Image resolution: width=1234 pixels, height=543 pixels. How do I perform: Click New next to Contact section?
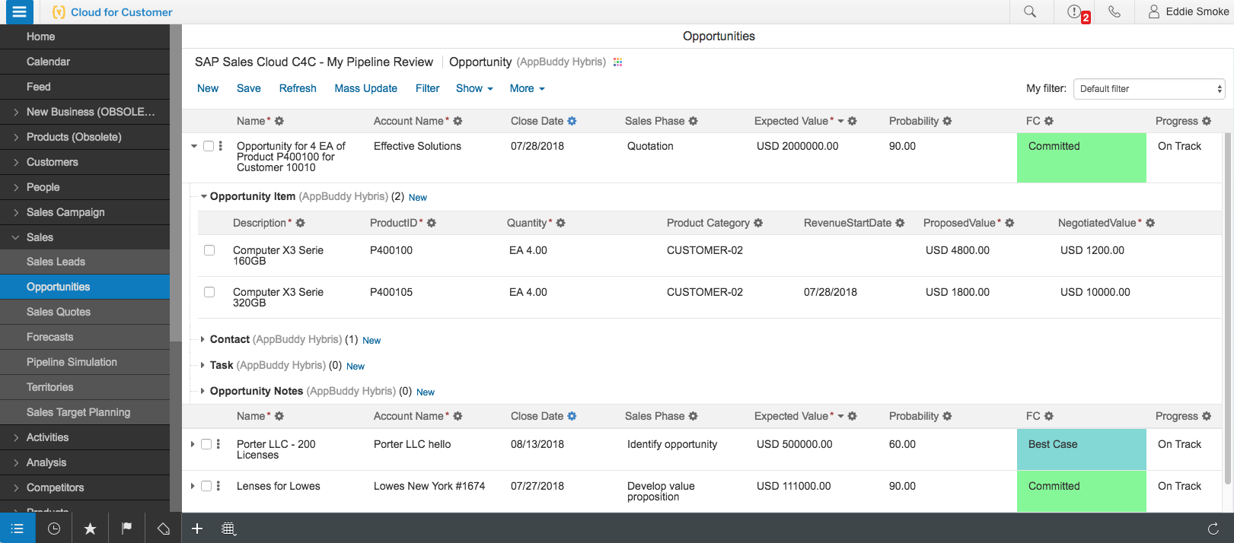click(371, 341)
